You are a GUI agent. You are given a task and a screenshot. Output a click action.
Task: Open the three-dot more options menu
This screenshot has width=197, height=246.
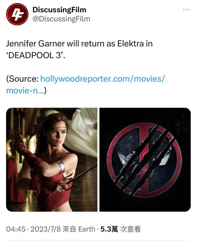(x=186, y=10)
